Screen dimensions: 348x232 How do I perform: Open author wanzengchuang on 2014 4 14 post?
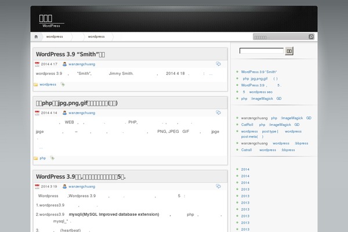click(82, 113)
